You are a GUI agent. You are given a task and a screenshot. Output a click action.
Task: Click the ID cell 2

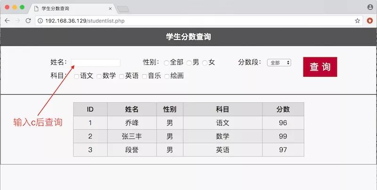(x=90, y=136)
